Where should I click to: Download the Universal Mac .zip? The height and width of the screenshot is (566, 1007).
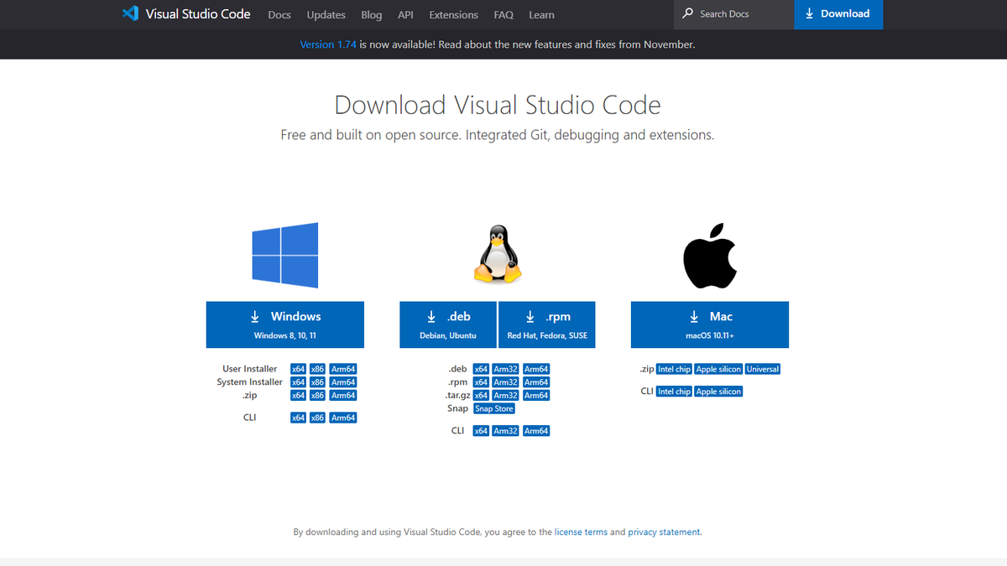click(762, 368)
